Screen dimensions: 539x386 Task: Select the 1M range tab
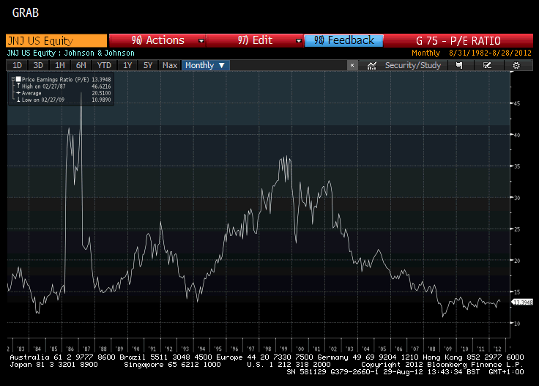pyautogui.click(x=60, y=65)
